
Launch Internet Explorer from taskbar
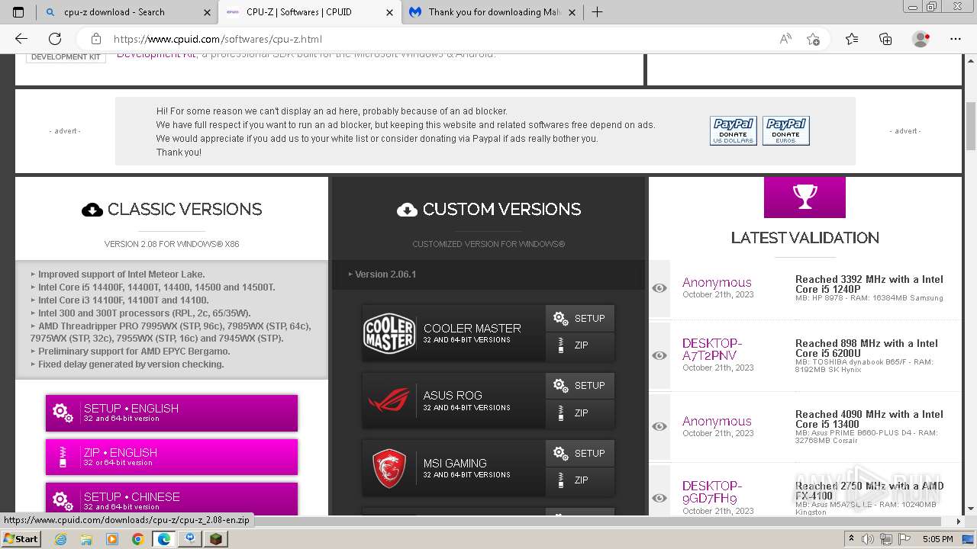[x=61, y=538]
